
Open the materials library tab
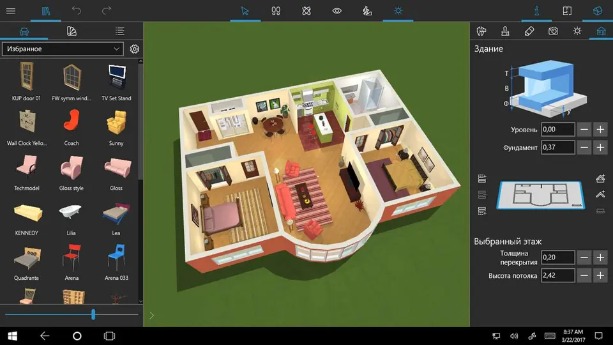(x=72, y=31)
